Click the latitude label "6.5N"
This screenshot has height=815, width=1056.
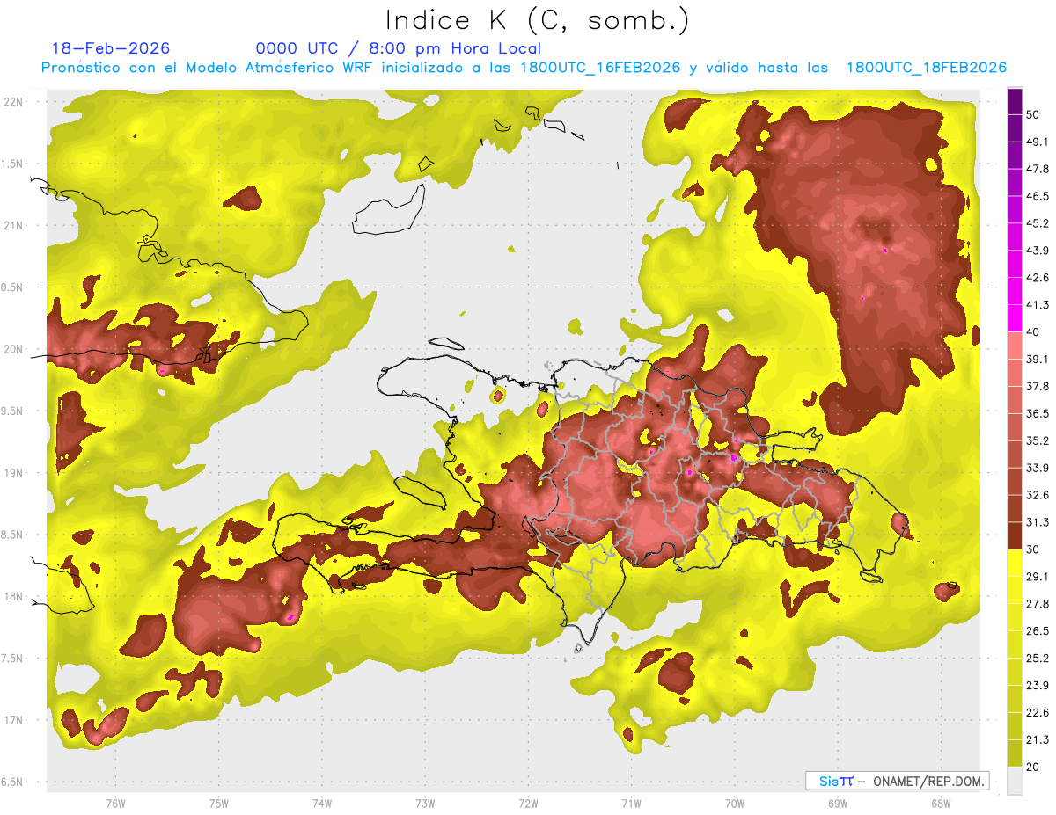13,782
